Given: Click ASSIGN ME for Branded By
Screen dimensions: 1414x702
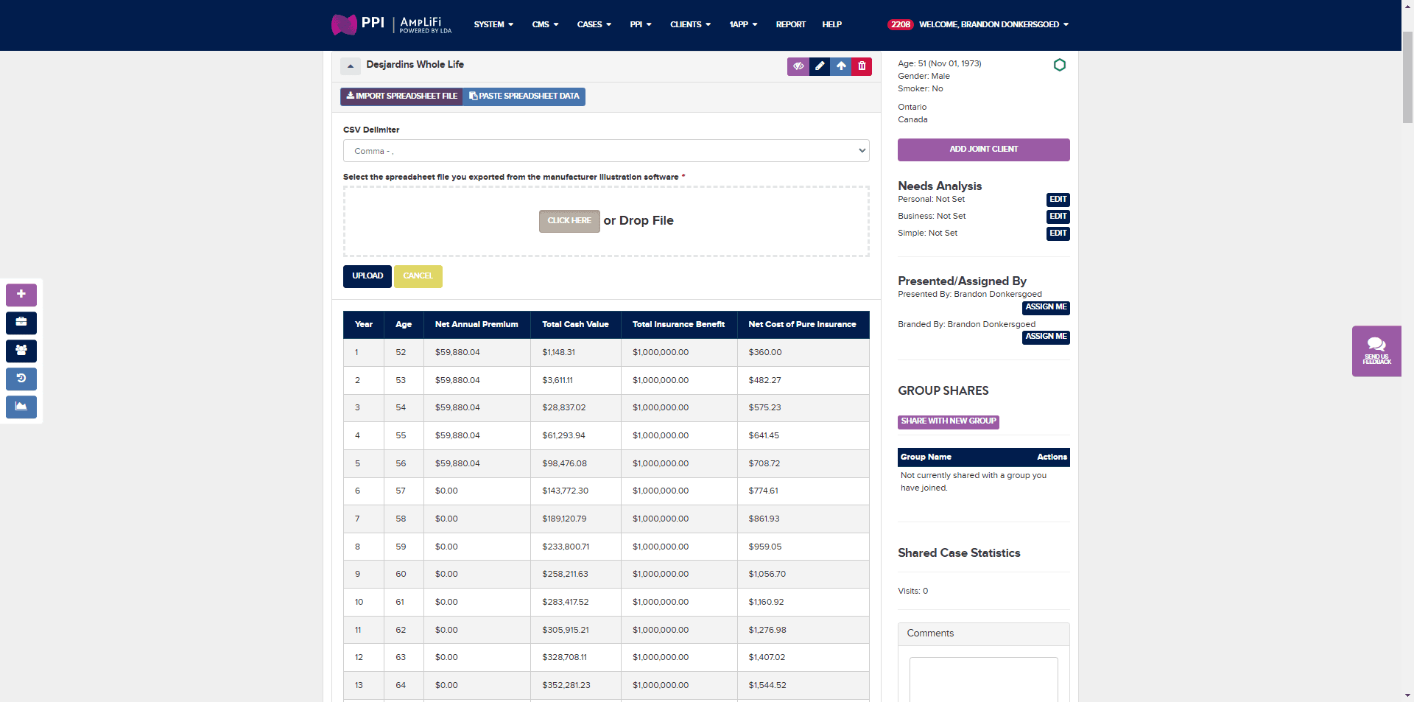Looking at the screenshot, I should tap(1046, 337).
